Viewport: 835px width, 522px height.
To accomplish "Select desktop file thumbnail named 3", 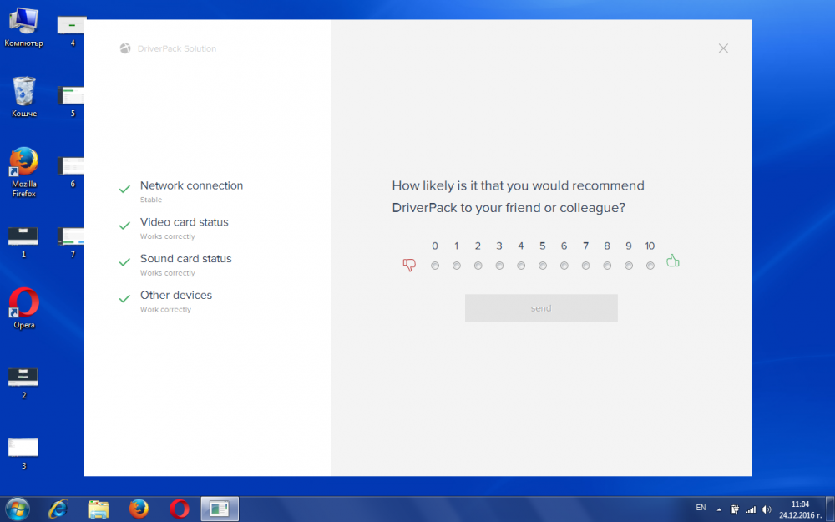I will [23, 454].
